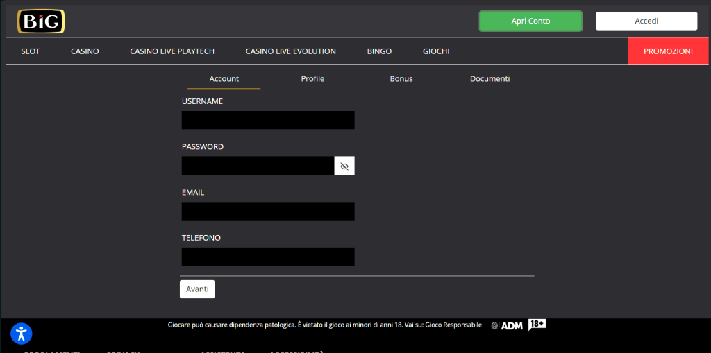The height and width of the screenshot is (353, 711).
Task: Open the accessibility widget icon
Action: click(x=22, y=334)
